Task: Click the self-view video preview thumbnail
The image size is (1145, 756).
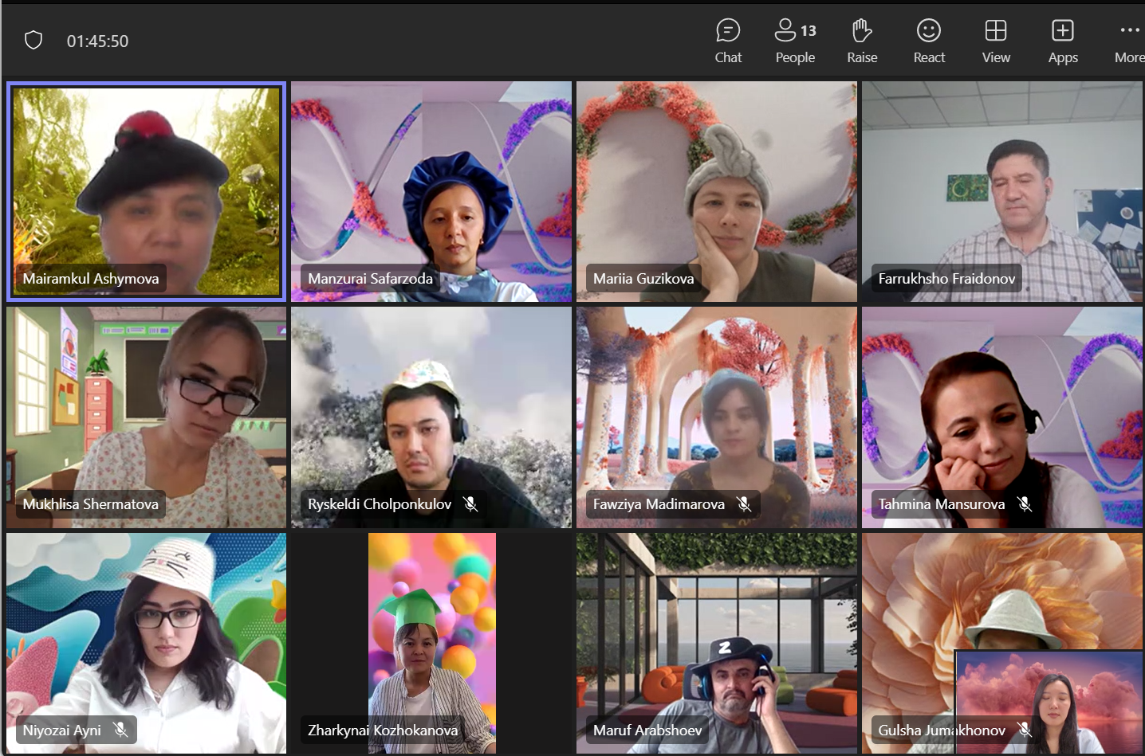Action: pyautogui.click(x=1048, y=703)
